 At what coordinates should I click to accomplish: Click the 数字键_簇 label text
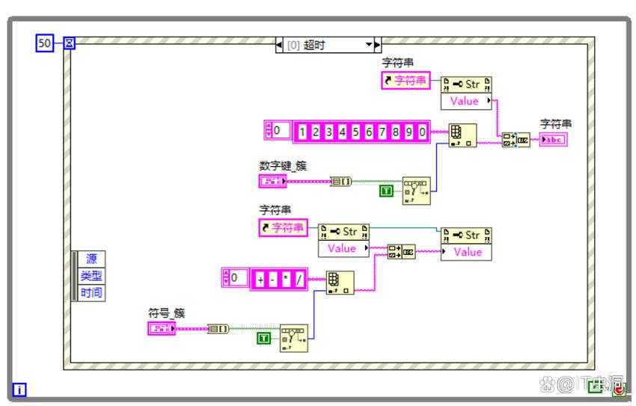coord(283,166)
